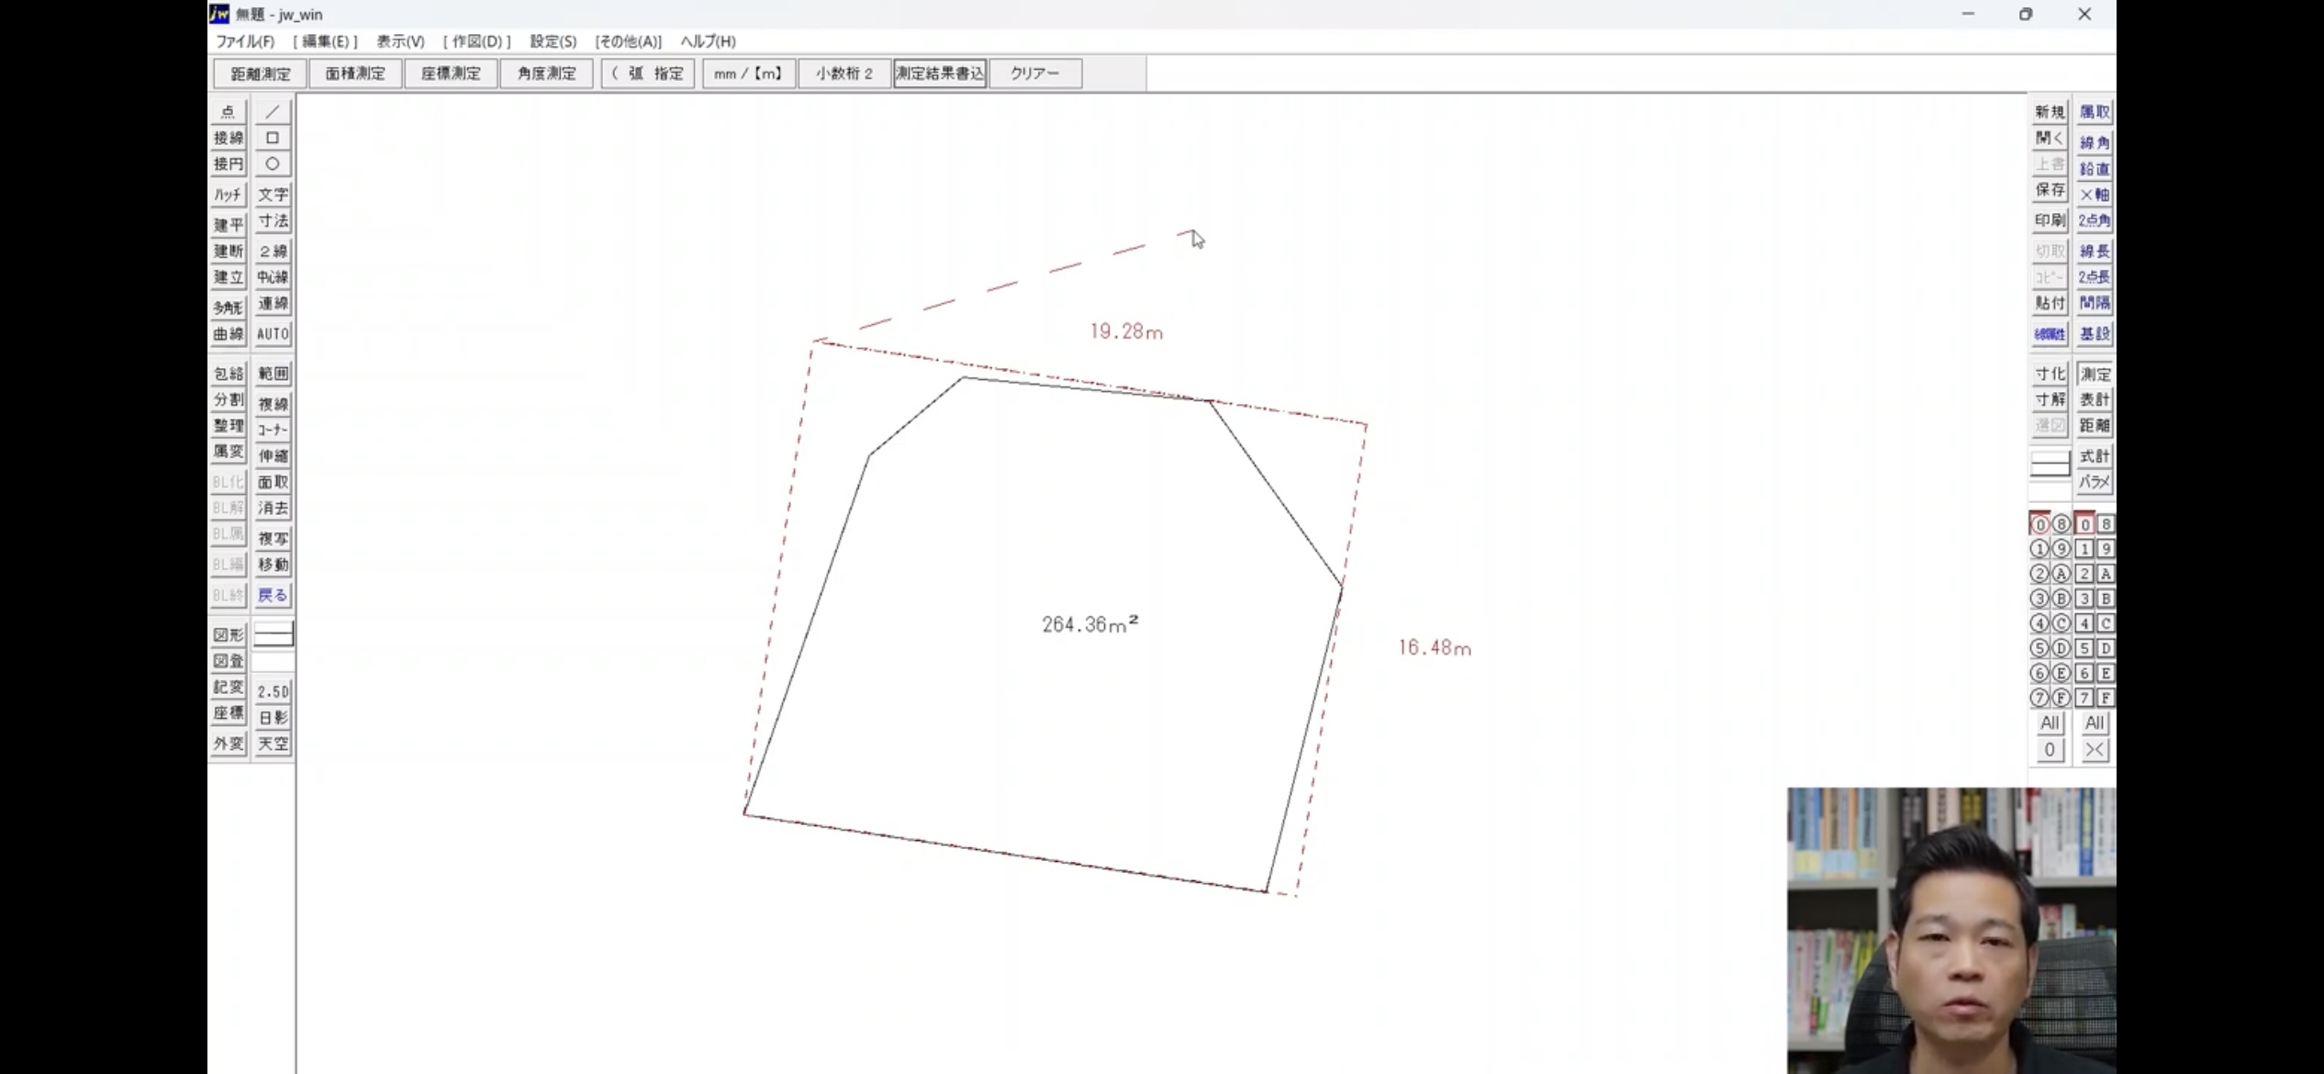Toggle circle layer A button

point(2061,574)
